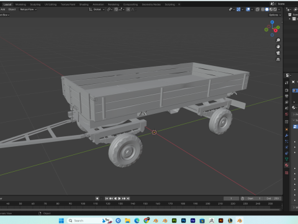Switch to material preview shading

point(271,9)
